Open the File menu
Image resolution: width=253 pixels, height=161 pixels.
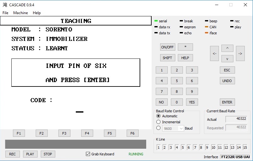click(x=5, y=13)
